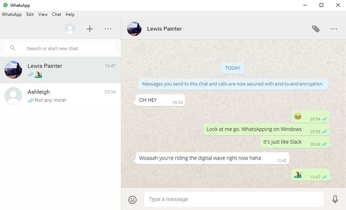Click the Not any more! preview text

[51, 100]
